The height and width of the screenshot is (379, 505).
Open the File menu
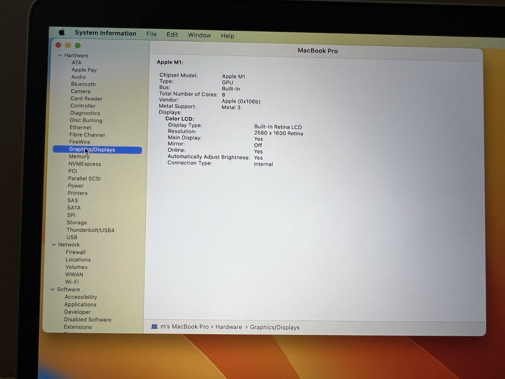point(151,34)
